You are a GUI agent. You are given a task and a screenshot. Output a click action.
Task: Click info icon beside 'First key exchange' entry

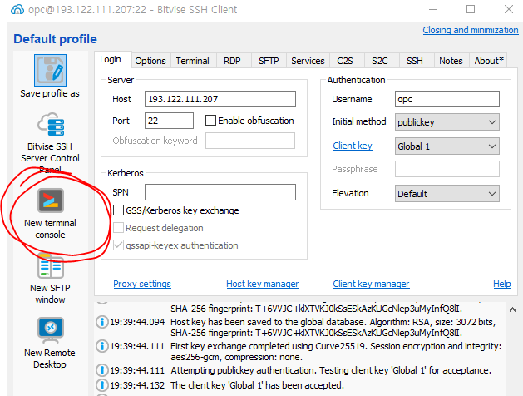click(x=102, y=346)
